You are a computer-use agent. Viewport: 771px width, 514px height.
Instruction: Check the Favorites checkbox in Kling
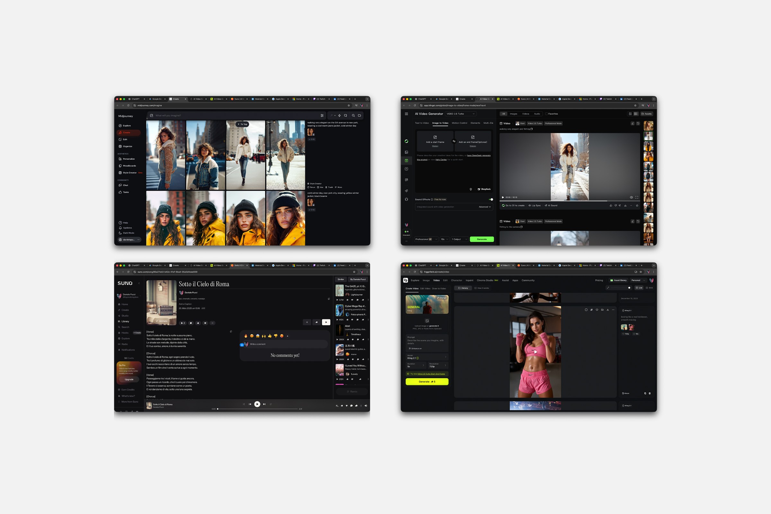tap(546, 114)
